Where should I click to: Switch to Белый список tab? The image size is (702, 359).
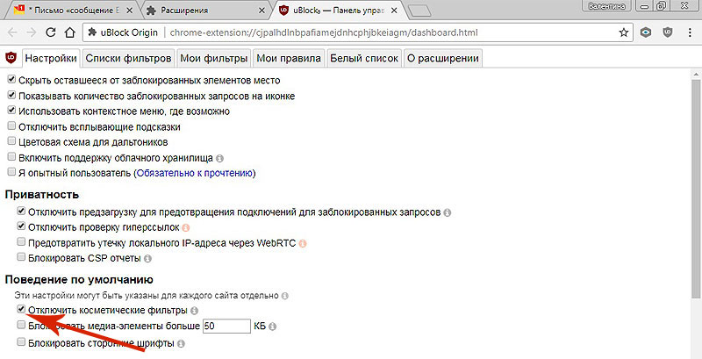[363, 58]
